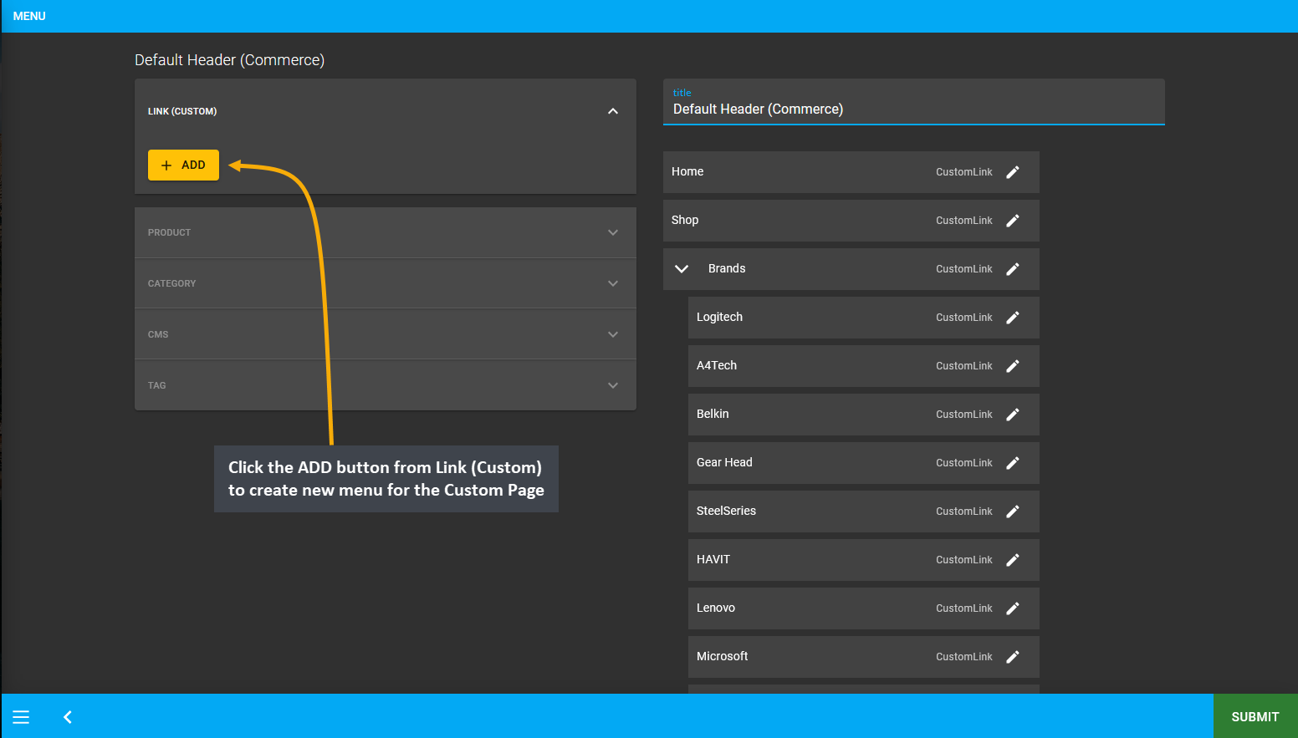
Task: Select the HAVIT row
Action: click(864, 560)
